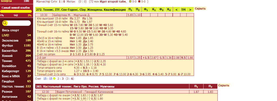Select 16th game winner П1 at 1.73
Image resolution: width=277 pixels, height=101 pixels.
pos(77,22)
